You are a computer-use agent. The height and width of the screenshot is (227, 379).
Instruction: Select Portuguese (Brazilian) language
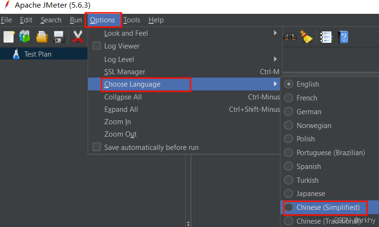click(x=329, y=153)
